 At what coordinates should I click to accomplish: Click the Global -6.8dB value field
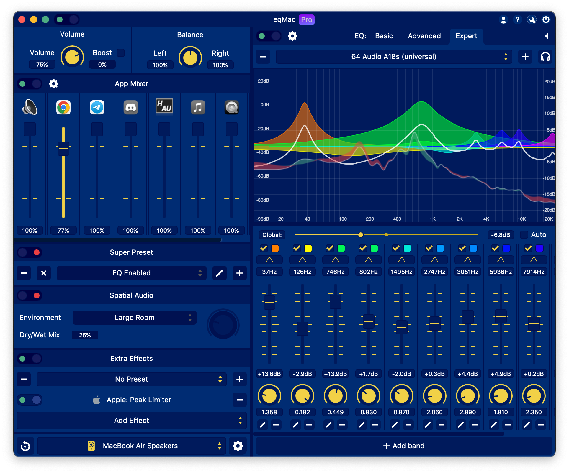coord(501,235)
